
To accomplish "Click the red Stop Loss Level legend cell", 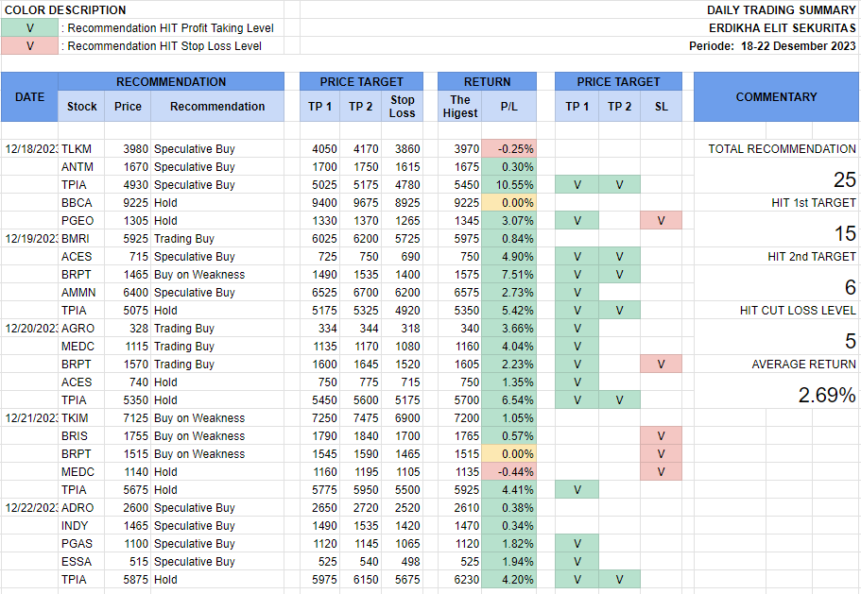I will pyautogui.click(x=29, y=45).
